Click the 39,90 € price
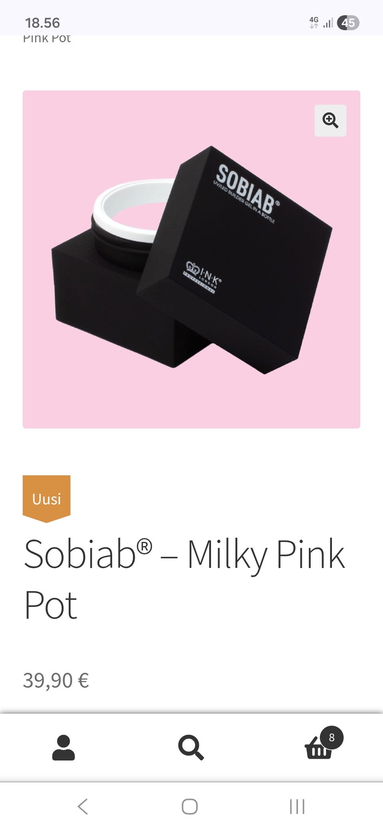Image resolution: width=383 pixels, height=830 pixels. [56, 680]
